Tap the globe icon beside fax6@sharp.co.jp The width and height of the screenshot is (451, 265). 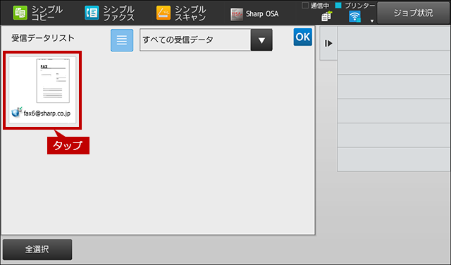[x=17, y=112]
